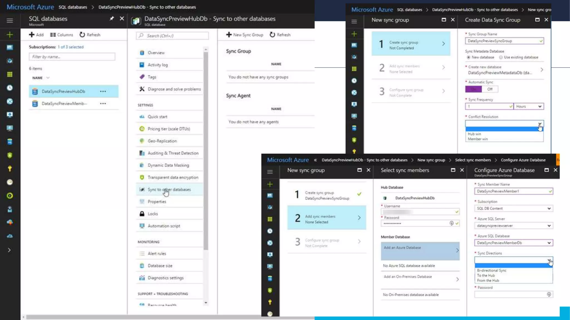Open Sync Frequency Hours unit dropdown
Image resolution: width=570 pixels, height=320 pixels.
529,106
